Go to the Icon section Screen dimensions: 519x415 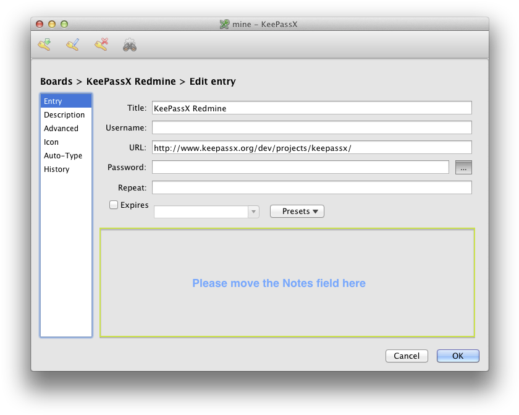(66, 142)
